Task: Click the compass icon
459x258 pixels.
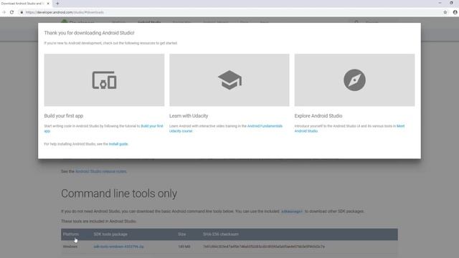Action: coord(354,80)
